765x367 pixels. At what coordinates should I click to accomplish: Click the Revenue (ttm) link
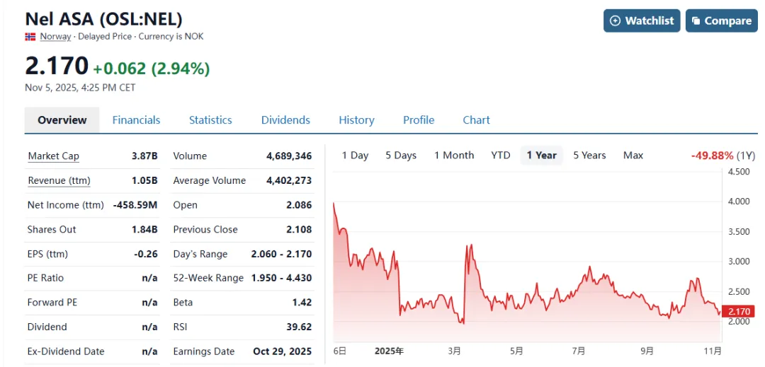click(59, 180)
